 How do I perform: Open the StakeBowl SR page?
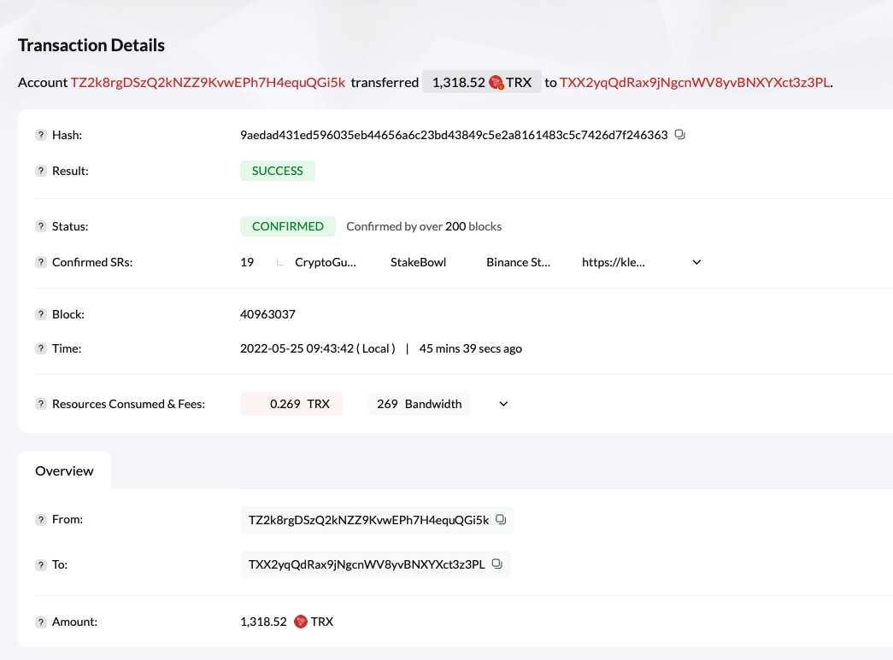419,262
